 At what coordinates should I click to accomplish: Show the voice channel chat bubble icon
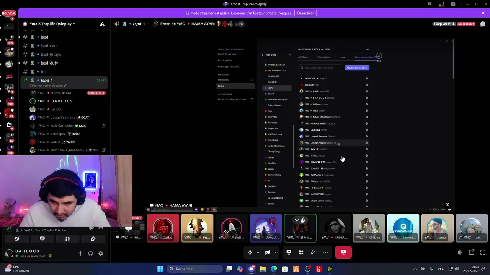pyautogui.click(x=483, y=24)
